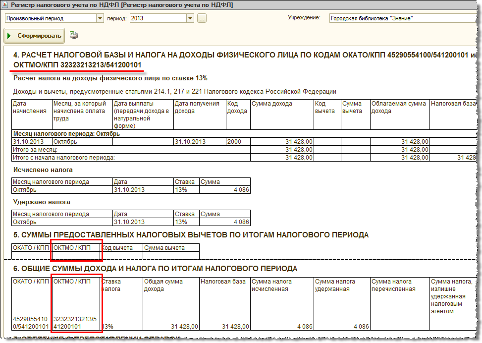Screen dimensions: 482x343
Task: Open the Произвольный период dropdown
Action: pyautogui.click(x=100, y=18)
